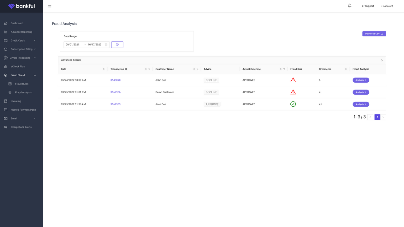Click the red fraud risk warning for John Doe
Screen dimensions: 404x227
293,80
